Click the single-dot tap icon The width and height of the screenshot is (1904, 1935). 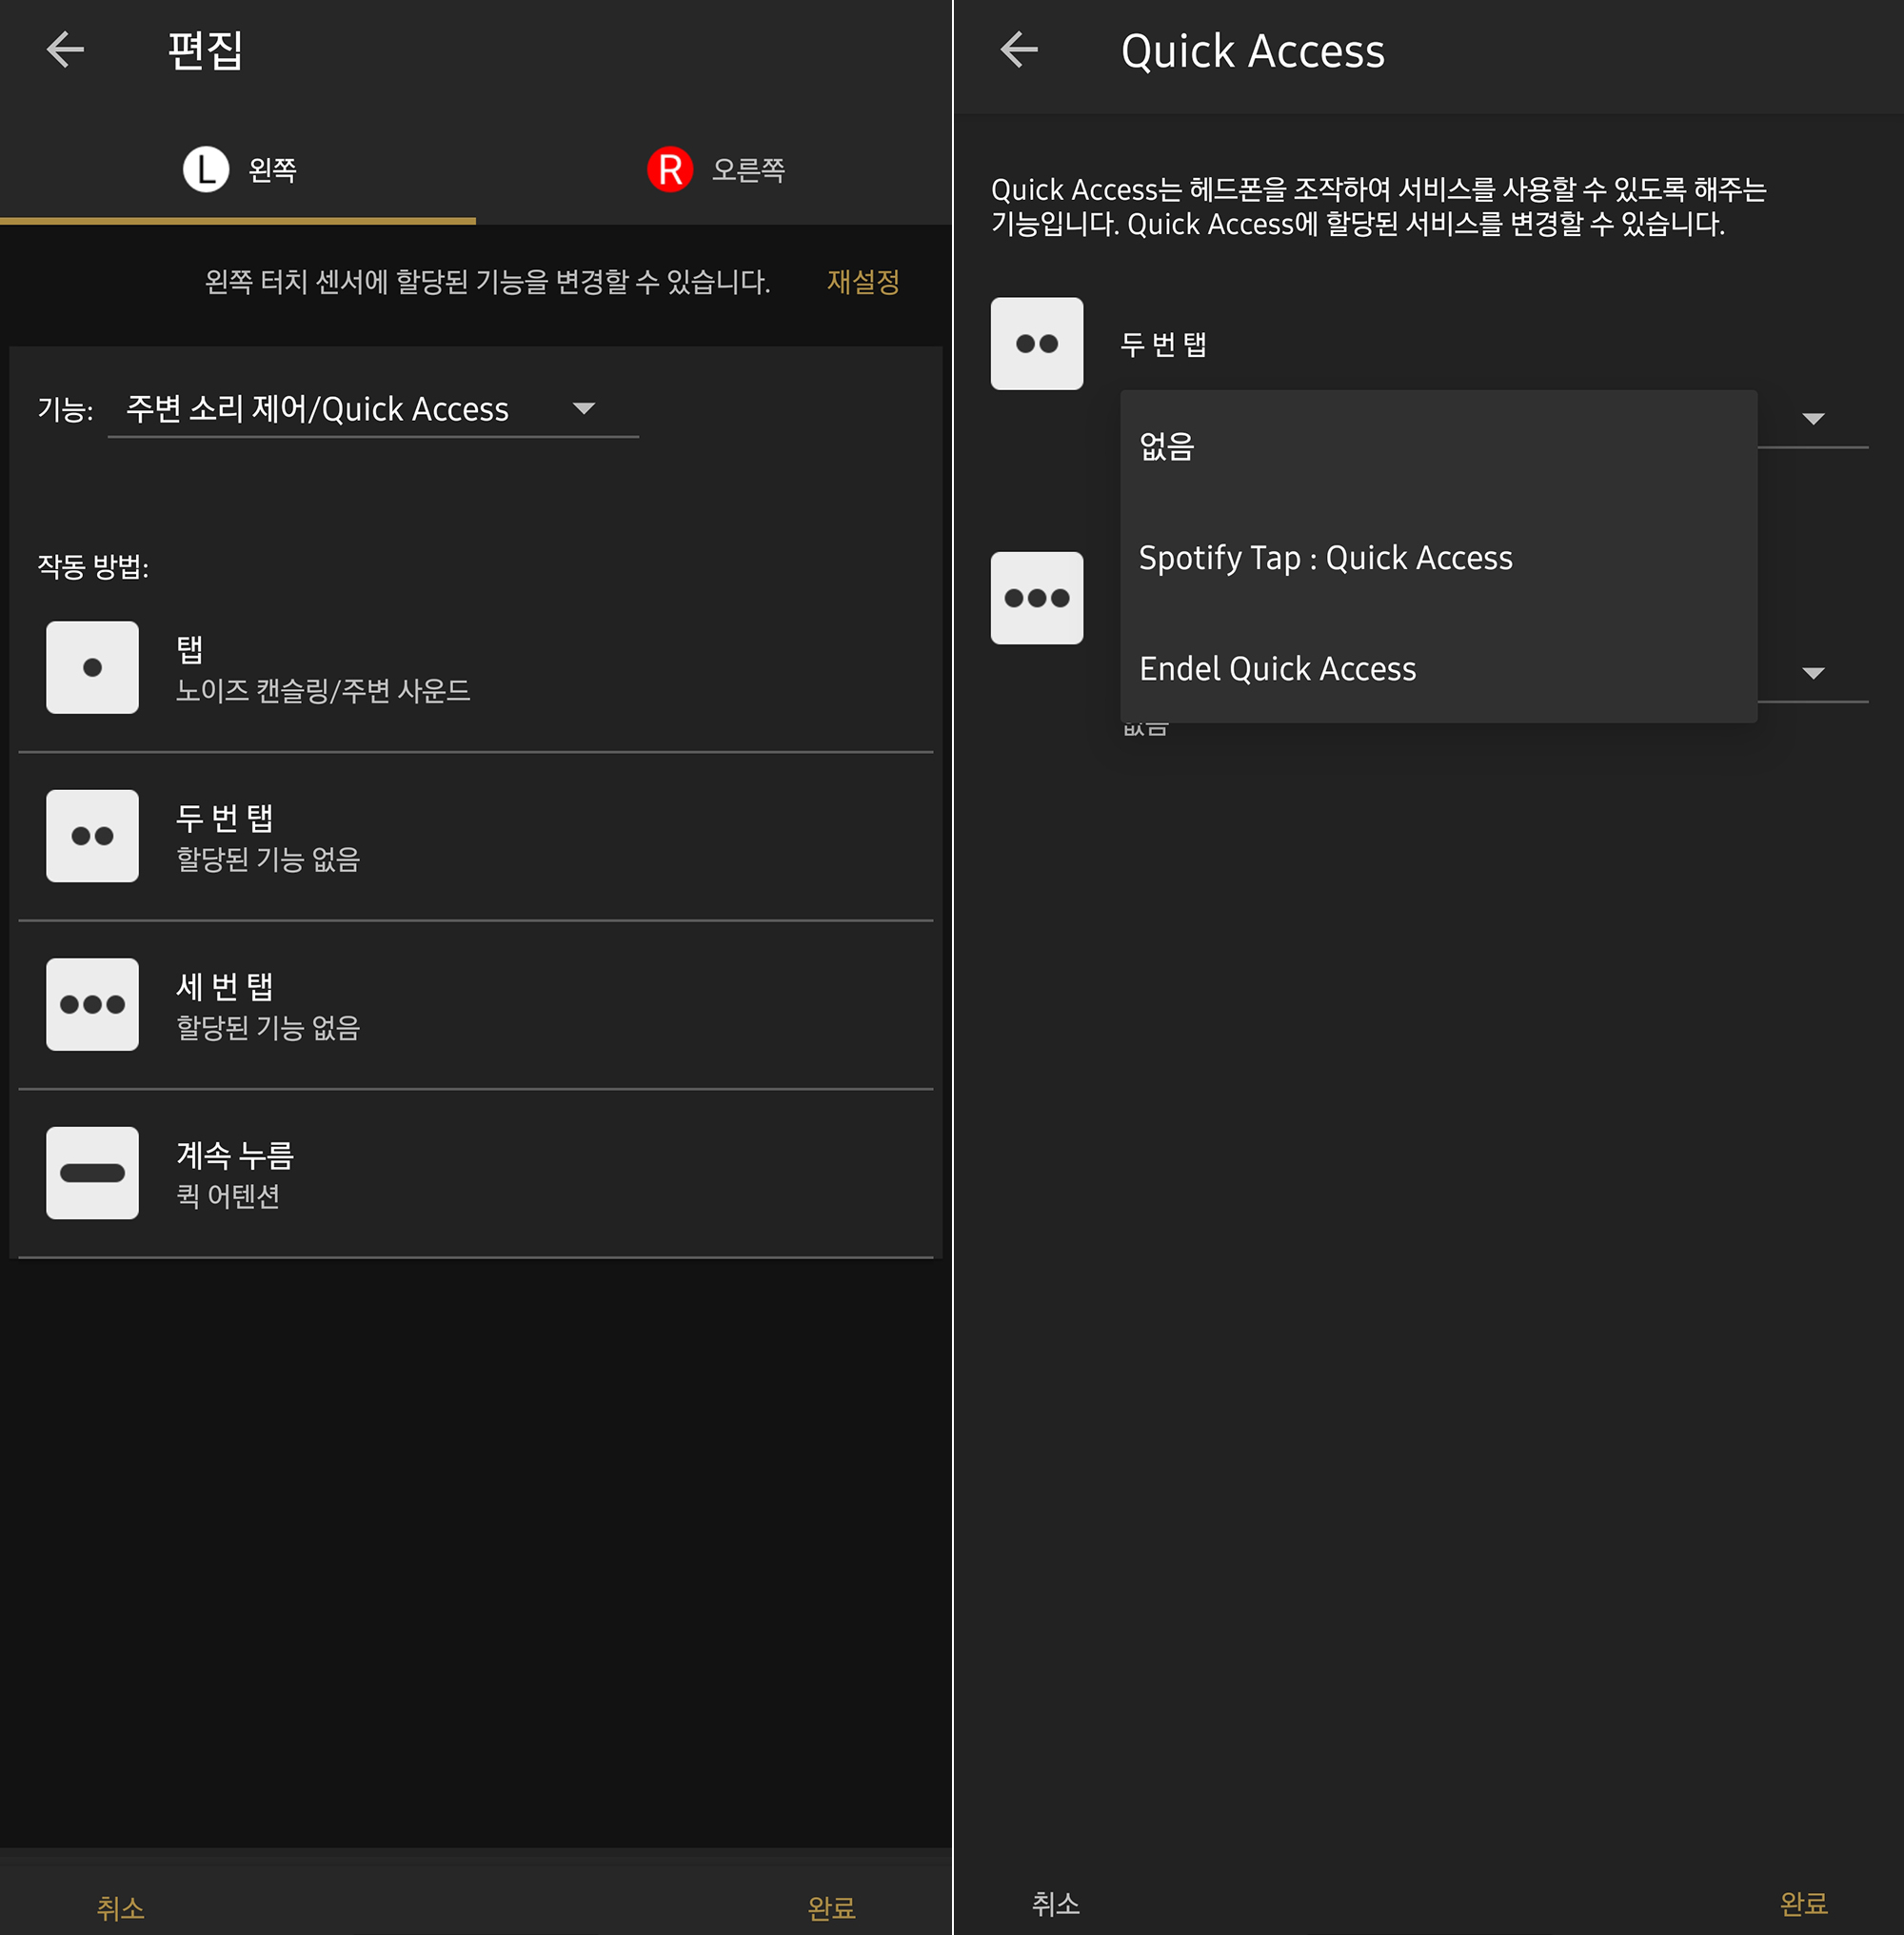pos(92,667)
